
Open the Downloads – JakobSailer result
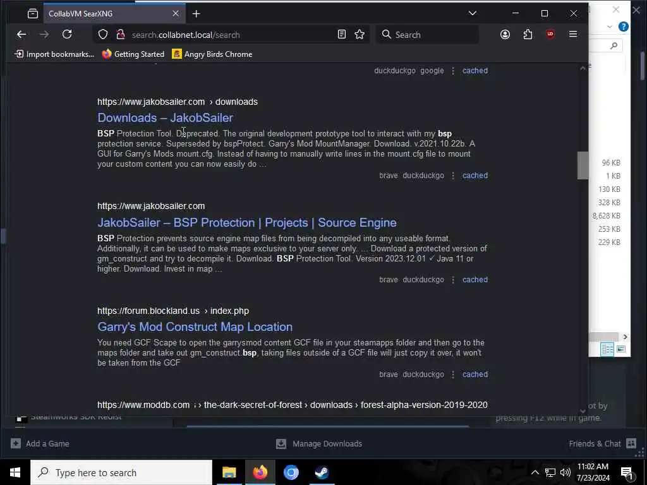165,118
